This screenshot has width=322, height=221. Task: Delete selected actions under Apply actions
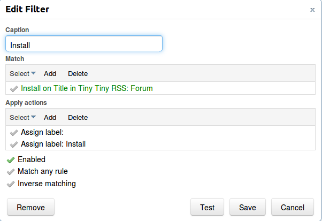pyautogui.click(x=78, y=118)
